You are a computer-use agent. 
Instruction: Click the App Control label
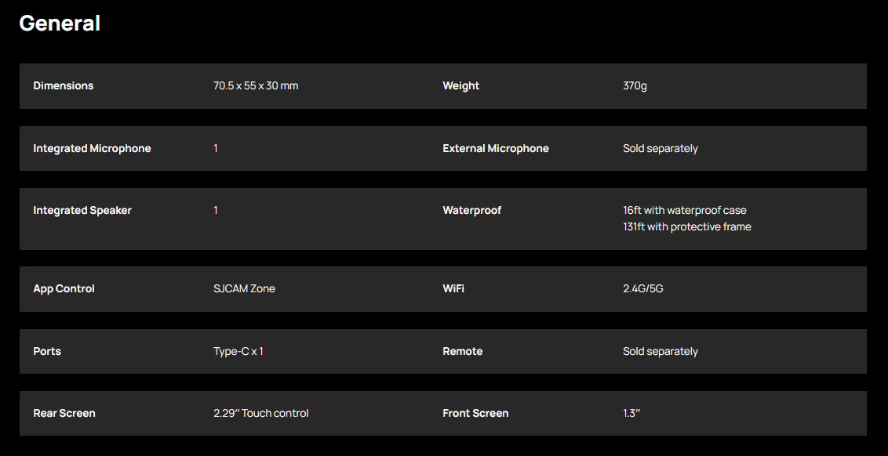64,288
